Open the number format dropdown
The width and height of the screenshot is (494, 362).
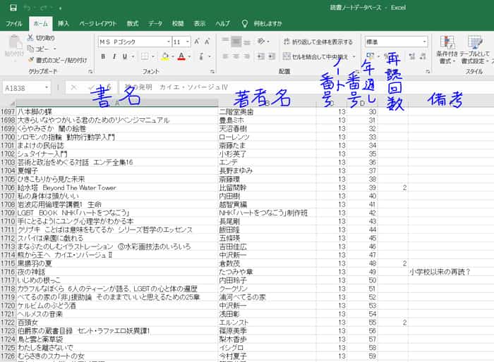424,42
